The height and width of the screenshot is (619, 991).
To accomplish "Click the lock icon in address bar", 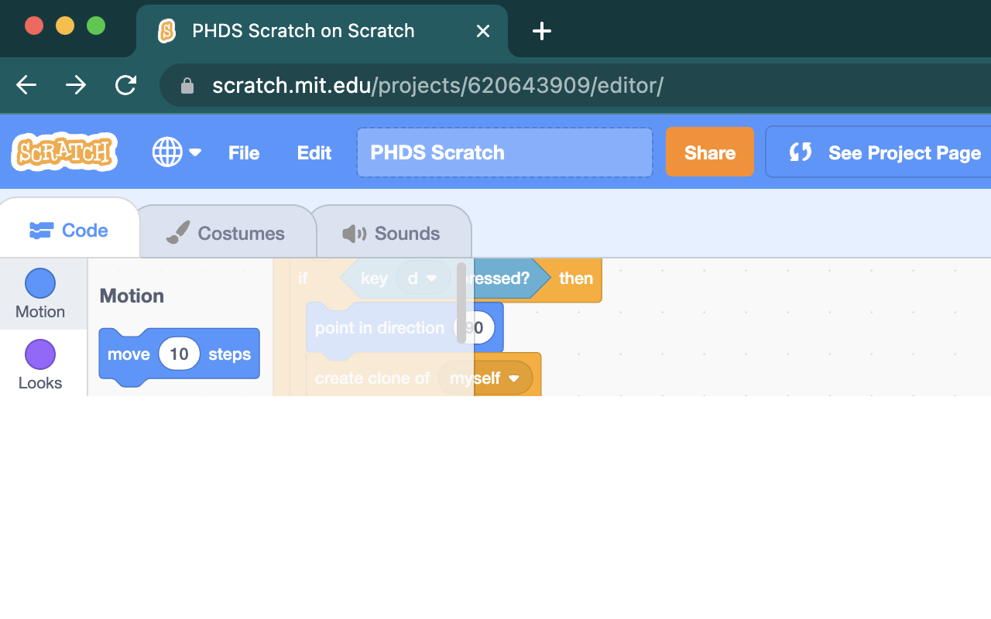I will click(187, 85).
